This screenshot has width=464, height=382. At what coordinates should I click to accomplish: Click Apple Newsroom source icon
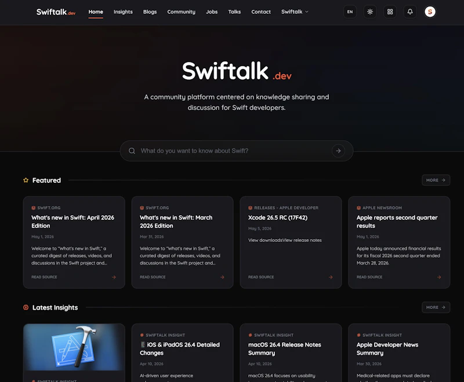[358, 208]
